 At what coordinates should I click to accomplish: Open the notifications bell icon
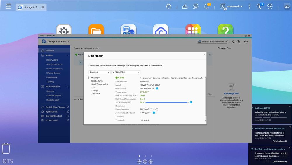[206, 7]
